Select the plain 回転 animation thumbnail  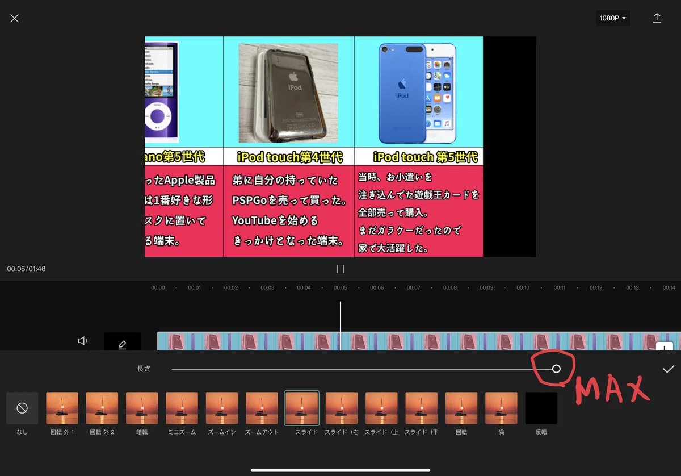[x=461, y=408]
